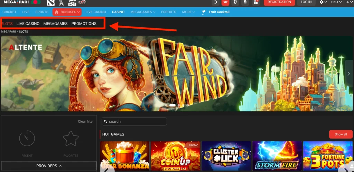Screen dimensions: 354x172
Task: Expand the MORE menu
Action: [x=188, y=12]
